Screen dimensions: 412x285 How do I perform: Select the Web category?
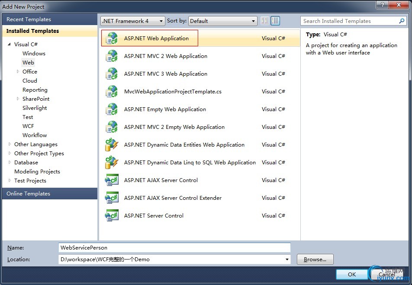tap(28, 63)
